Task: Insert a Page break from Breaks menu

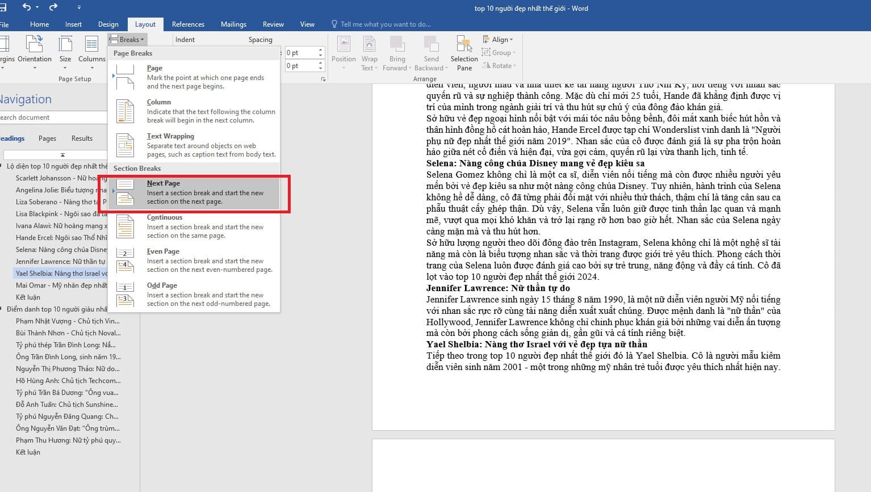Action: [194, 77]
